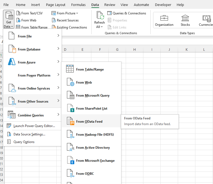The height and width of the screenshot is (184, 213).
Task: Click the From Picture camera icon
Action: [54, 13]
